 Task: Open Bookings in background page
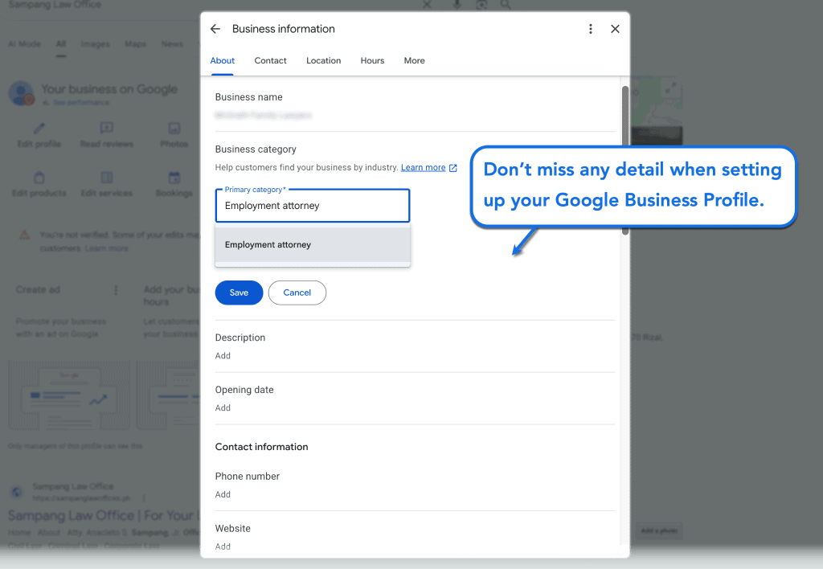click(x=174, y=185)
